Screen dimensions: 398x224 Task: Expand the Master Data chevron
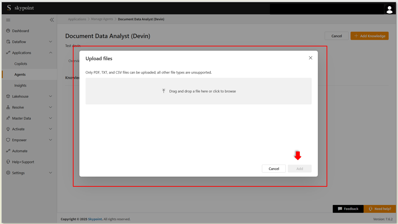point(50,118)
